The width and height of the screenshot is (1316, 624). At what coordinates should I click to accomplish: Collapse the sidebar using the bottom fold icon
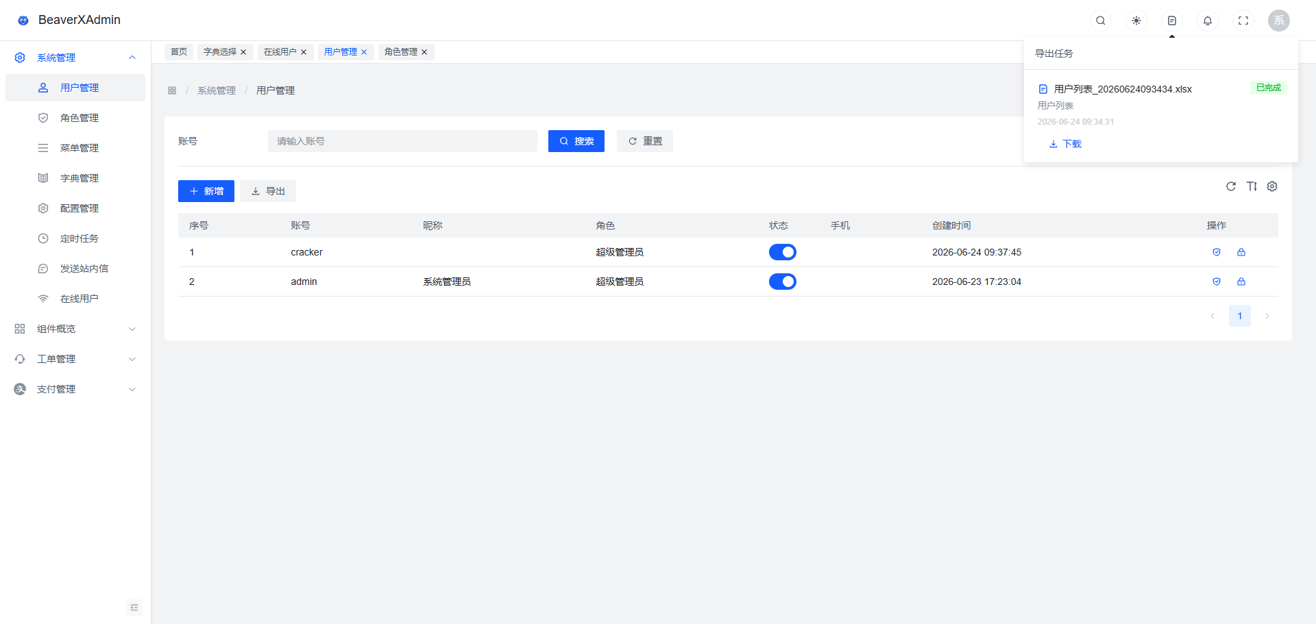click(x=134, y=608)
